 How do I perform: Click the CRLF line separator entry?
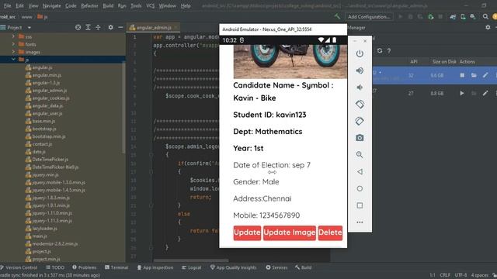click(x=445, y=275)
